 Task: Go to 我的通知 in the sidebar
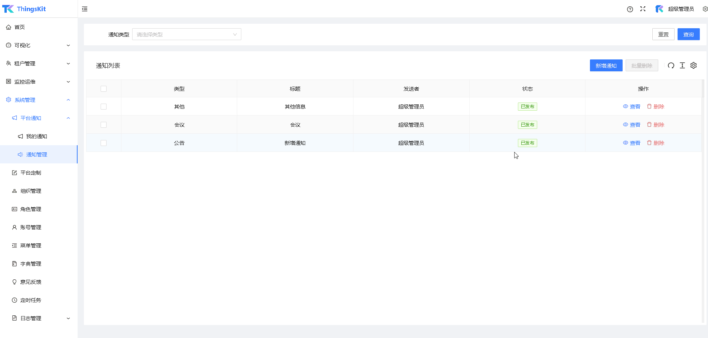click(36, 136)
